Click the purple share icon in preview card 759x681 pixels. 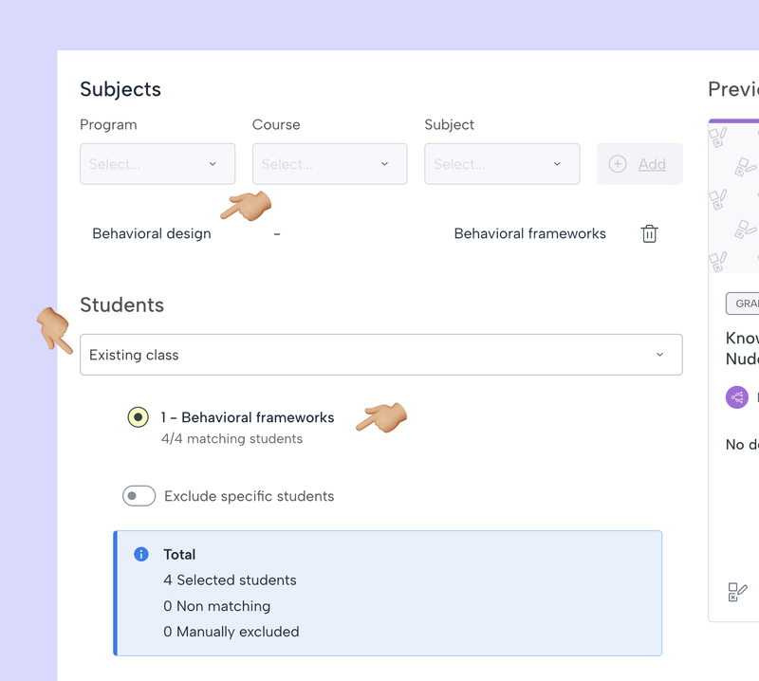737,397
